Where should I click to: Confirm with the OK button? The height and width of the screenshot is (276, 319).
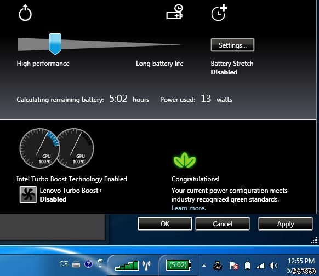click(165, 224)
